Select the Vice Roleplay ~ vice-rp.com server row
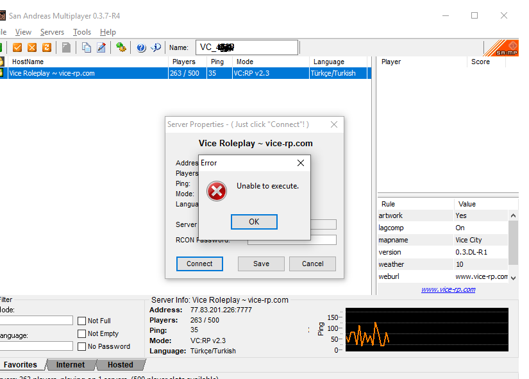 (x=185, y=73)
